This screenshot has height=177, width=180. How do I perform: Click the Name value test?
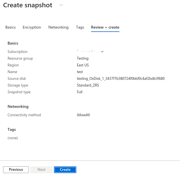pos(80,72)
